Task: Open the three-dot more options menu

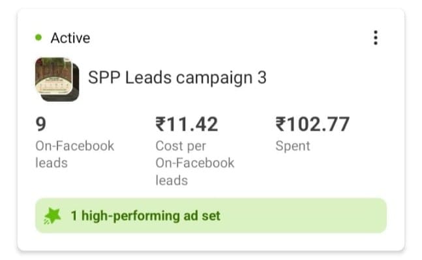Action: point(376,38)
